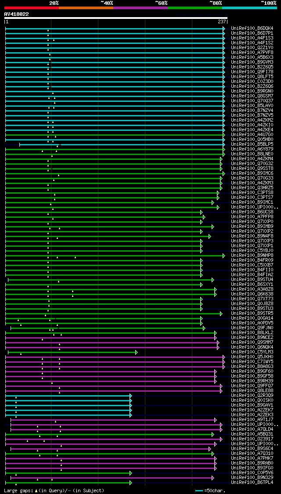Click the purple alignment bar for UniRef100_Q5JKH0
This screenshot has width=281, height=494.
point(115,357)
